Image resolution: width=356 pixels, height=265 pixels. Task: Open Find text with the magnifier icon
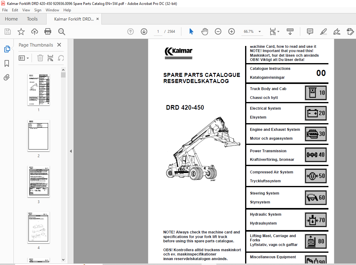pyautogui.click(x=62, y=32)
